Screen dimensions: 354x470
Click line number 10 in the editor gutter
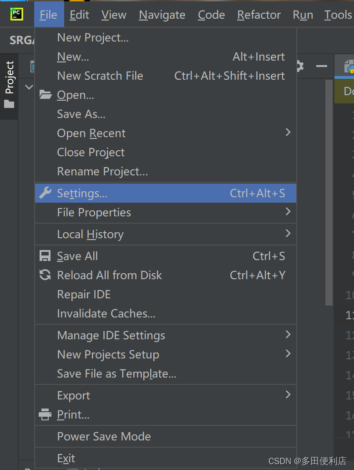(349, 295)
